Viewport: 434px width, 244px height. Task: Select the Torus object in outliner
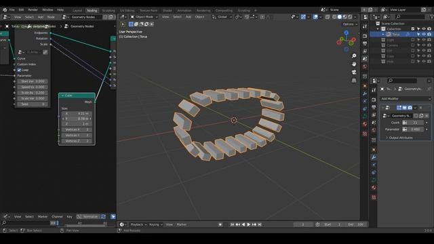(x=396, y=35)
